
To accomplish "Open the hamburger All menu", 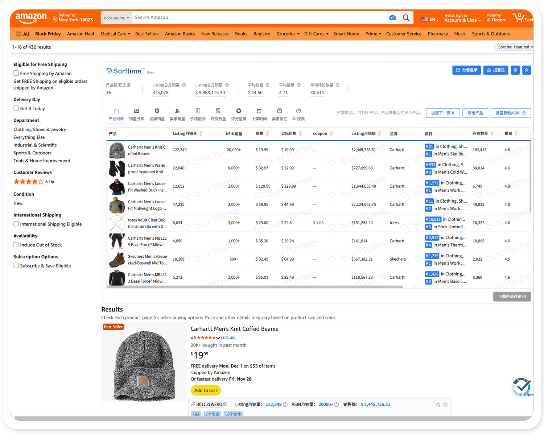I will pos(22,34).
